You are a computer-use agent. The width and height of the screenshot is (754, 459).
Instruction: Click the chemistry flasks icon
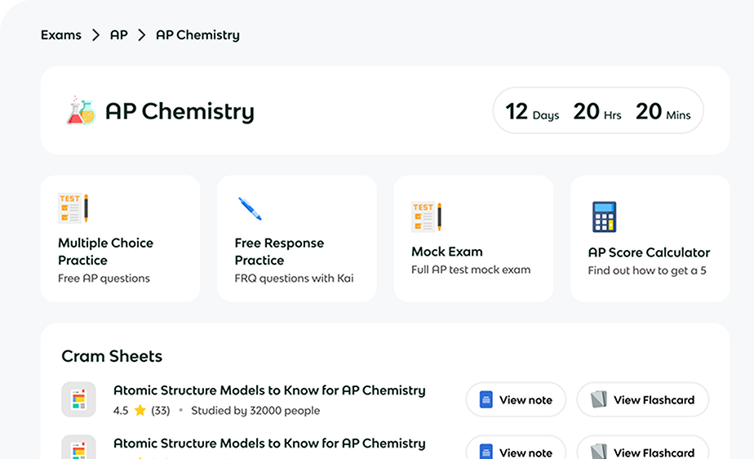(81, 110)
